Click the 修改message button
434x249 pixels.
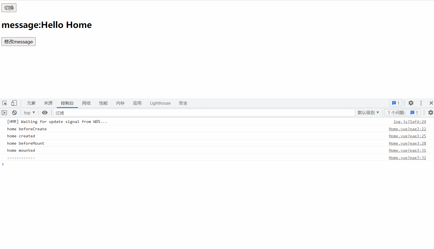18,42
